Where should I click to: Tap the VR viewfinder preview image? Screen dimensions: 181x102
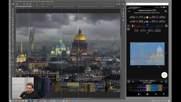point(147,54)
